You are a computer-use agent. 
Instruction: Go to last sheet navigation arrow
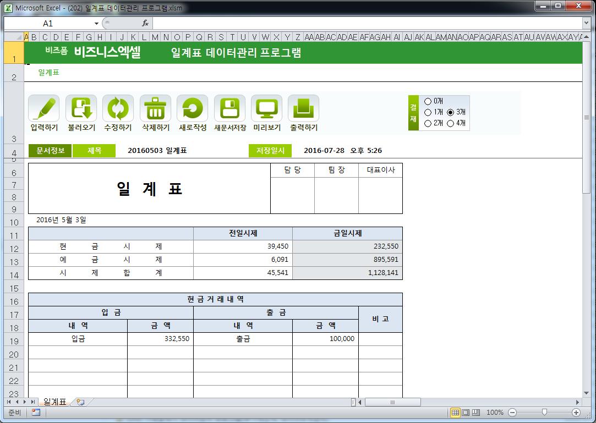32,402
